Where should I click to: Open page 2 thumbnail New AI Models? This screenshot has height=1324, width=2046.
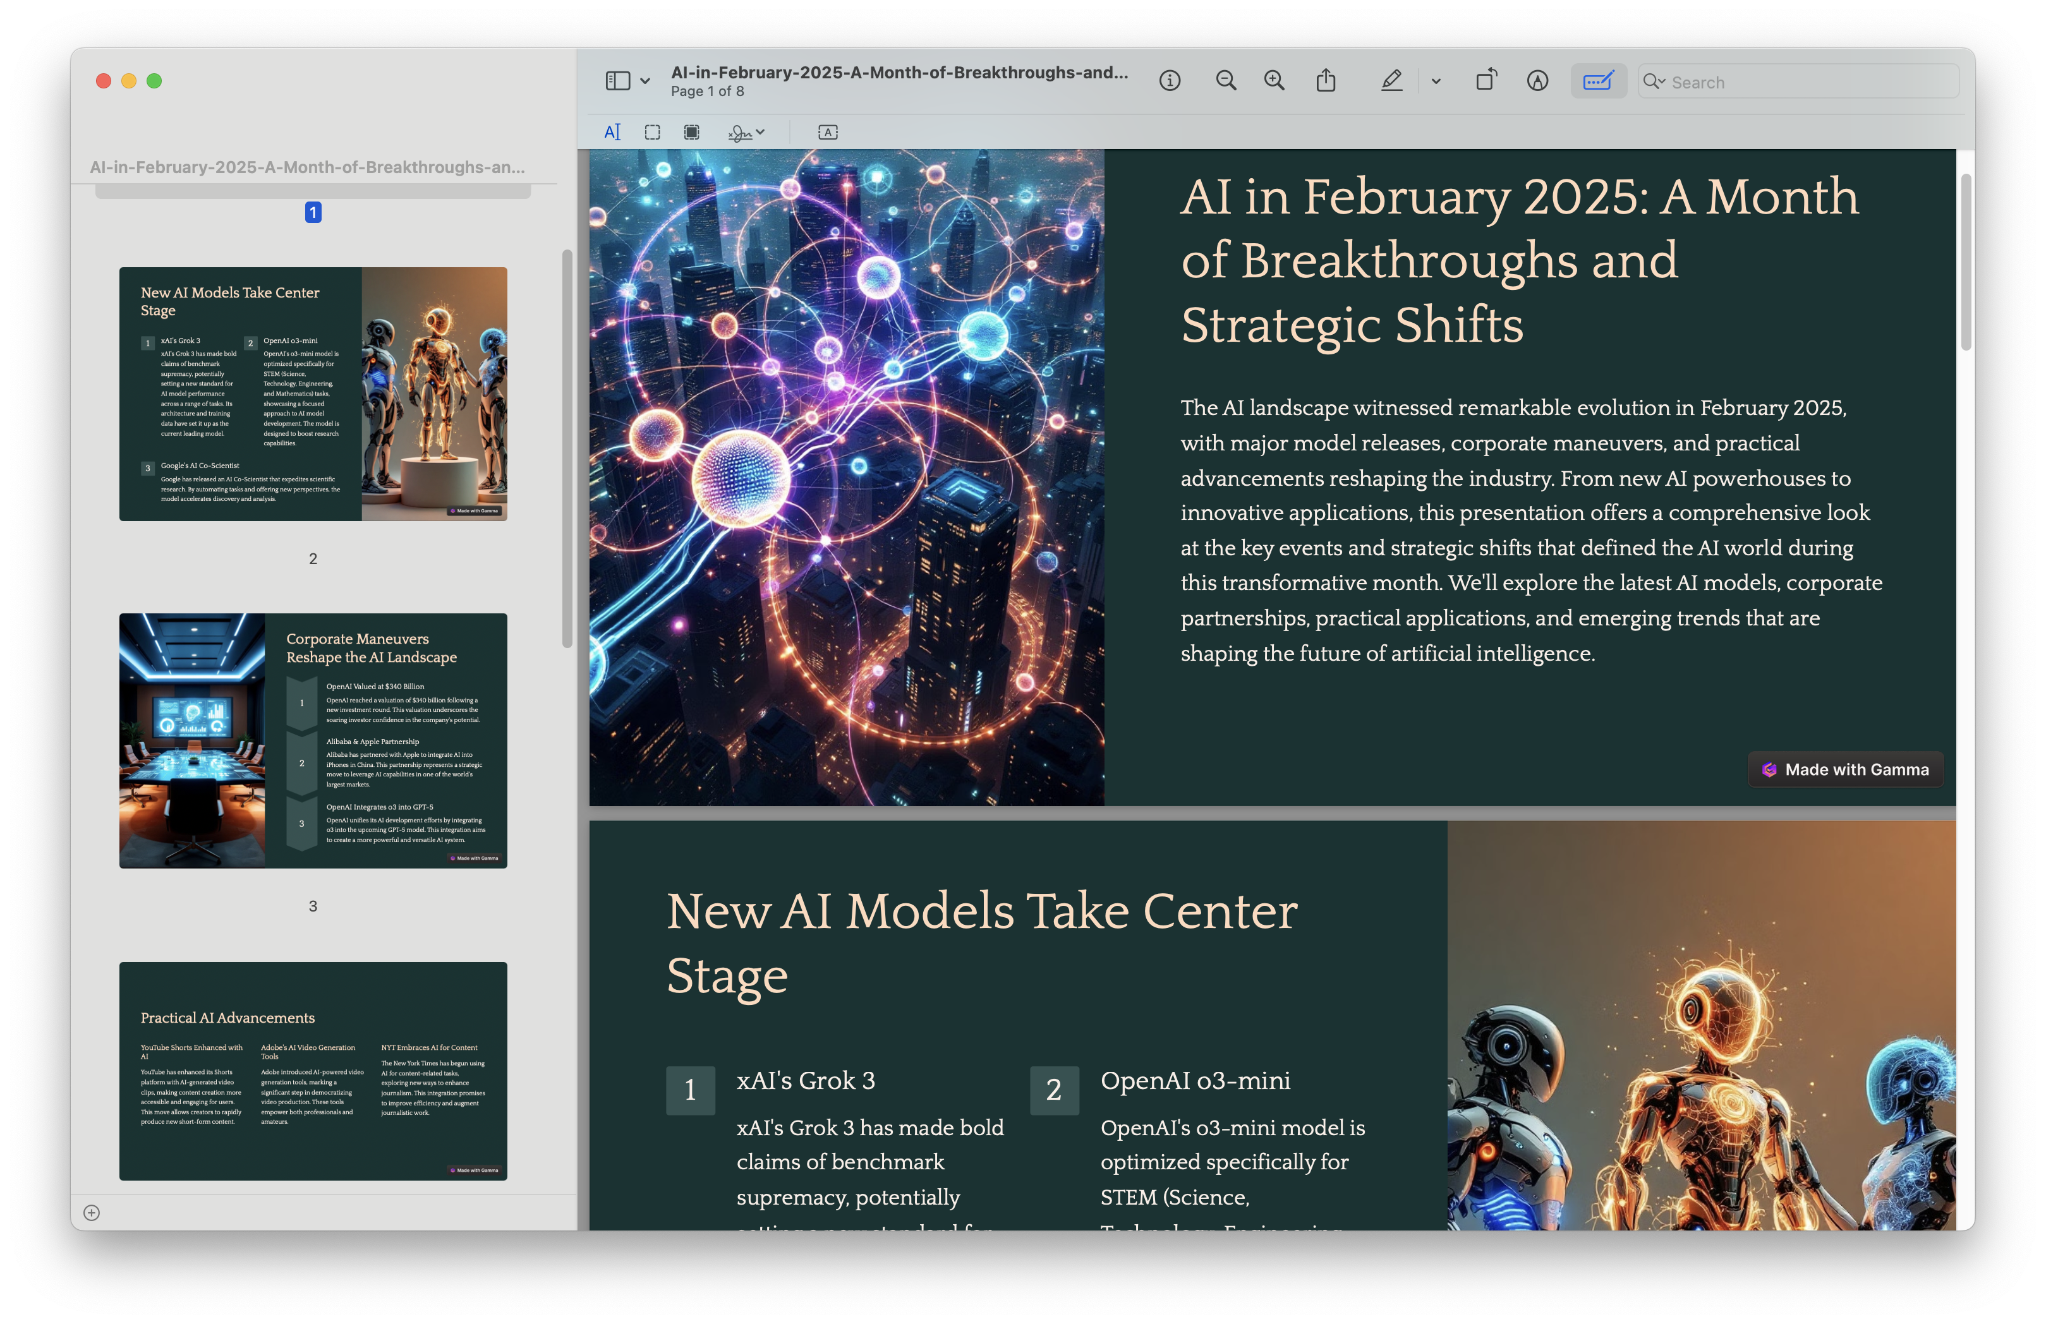click(x=313, y=394)
